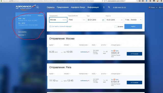
Task: Click the arrival city field 'Рига'
Action: point(77,20)
